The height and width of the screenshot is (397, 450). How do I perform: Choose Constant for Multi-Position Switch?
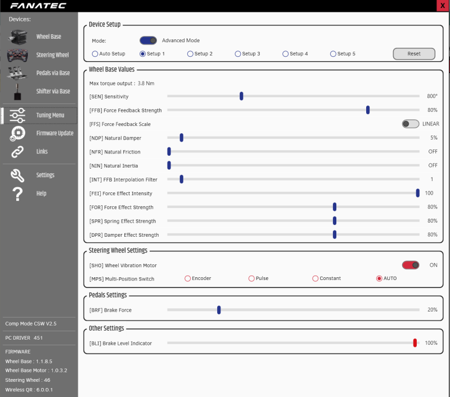[316, 278]
